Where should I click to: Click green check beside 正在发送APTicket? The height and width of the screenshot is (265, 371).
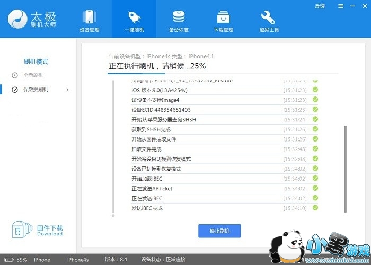[x=315, y=188]
